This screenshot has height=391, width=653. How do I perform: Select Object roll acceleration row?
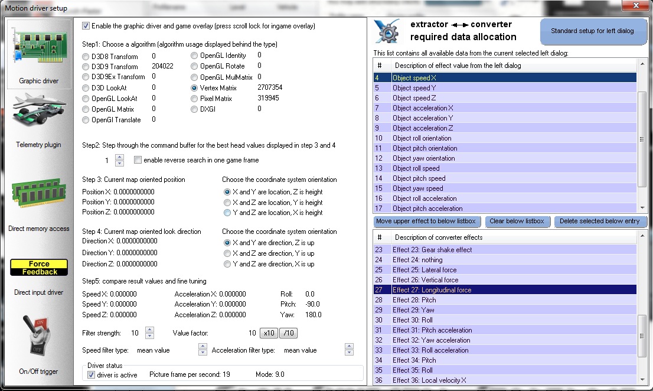(x=505, y=198)
